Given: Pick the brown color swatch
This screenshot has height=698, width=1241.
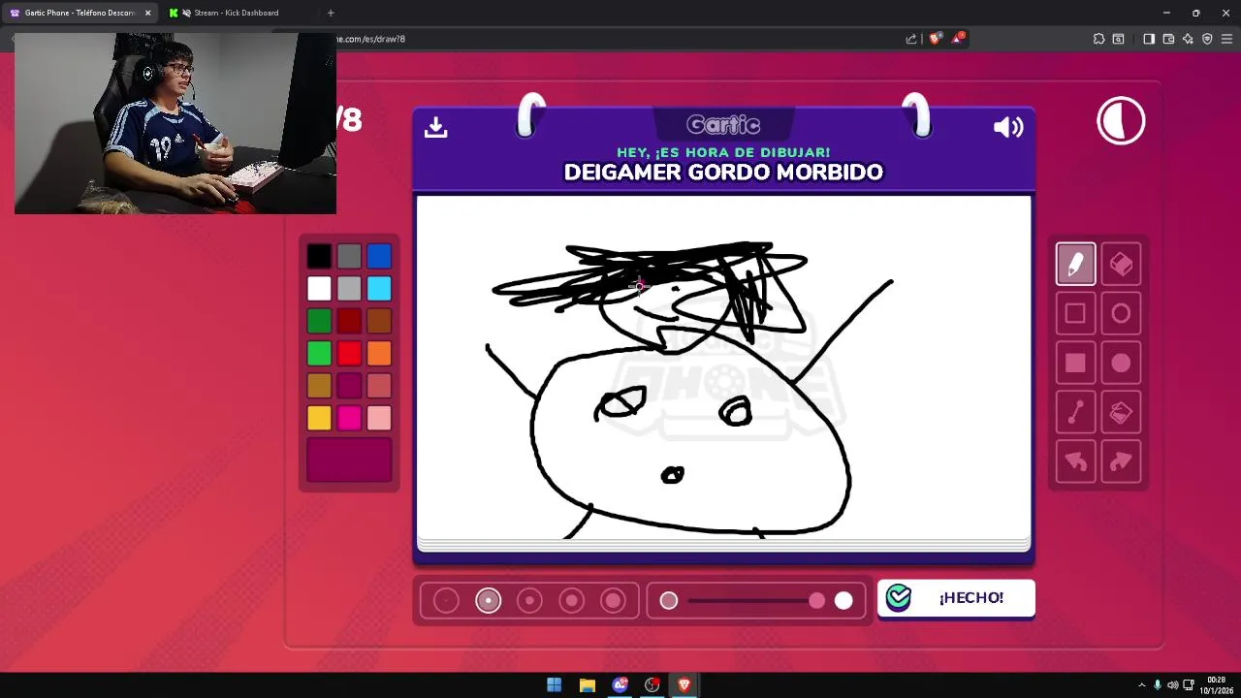Looking at the screenshot, I should (x=379, y=321).
